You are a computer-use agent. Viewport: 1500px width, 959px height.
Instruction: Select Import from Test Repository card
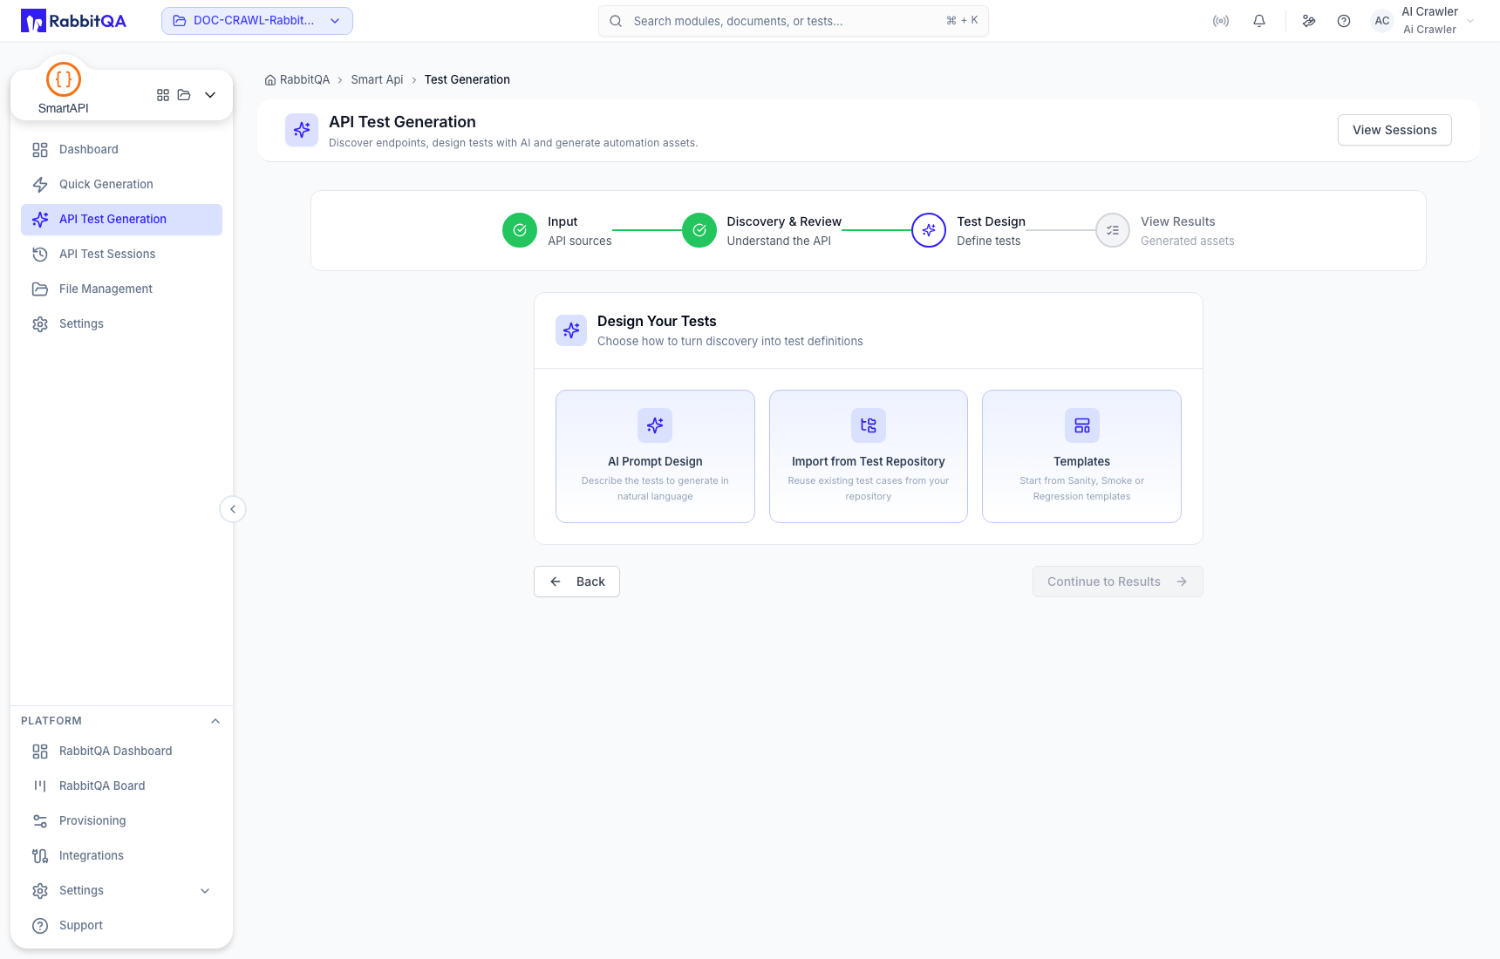[869, 457]
